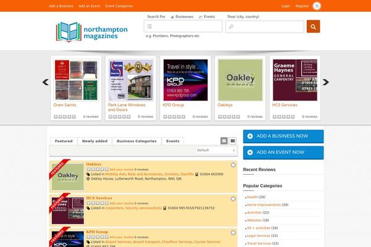Open the KPD Group featured listing title

pyautogui.click(x=97, y=232)
